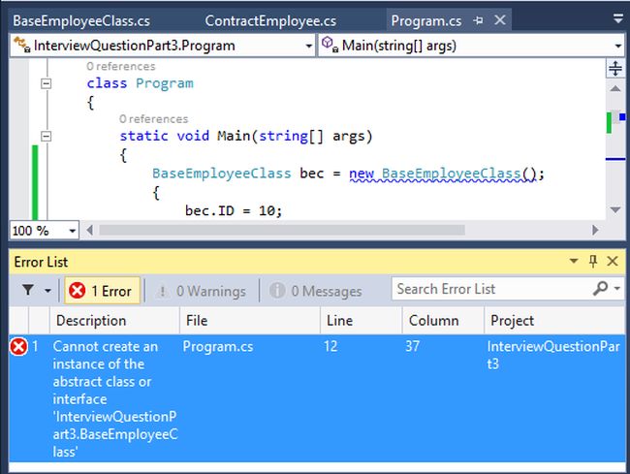Click the editor split window icon
Image resolution: width=630 pixels, height=474 pixels.
click(x=615, y=68)
